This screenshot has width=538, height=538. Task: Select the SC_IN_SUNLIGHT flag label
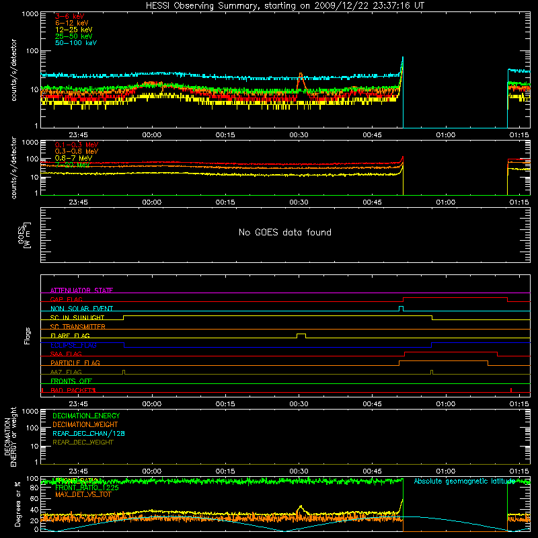[x=77, y=317]
